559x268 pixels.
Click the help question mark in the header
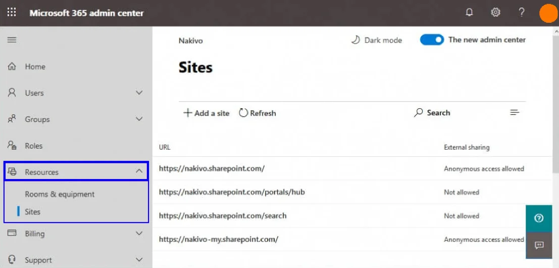[x=521, y=13]
